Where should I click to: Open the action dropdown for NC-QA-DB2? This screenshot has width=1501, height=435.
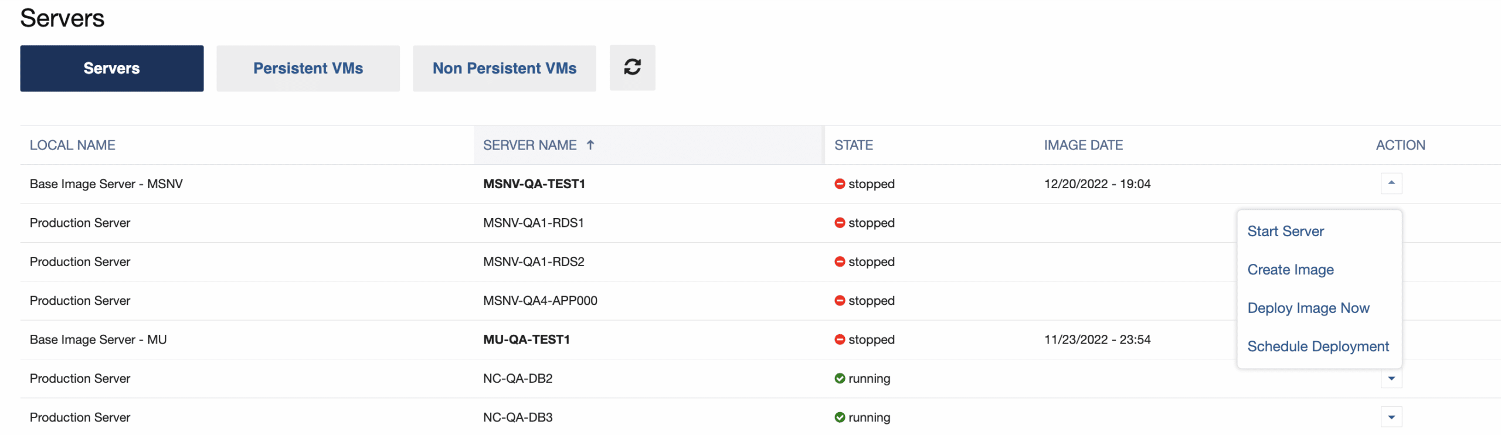[x=1391, y=379]
